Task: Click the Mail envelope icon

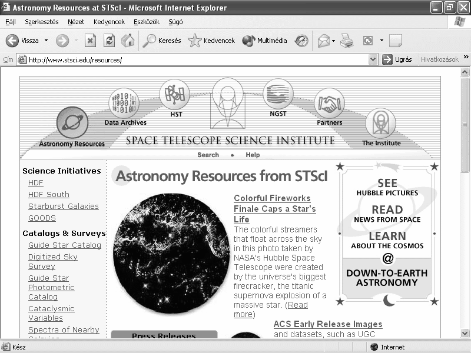Action: coord(323,41)
